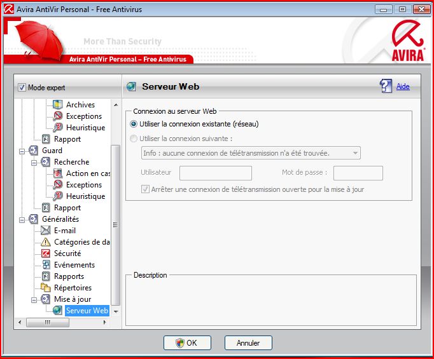Click the Mise à jour gear icon
Screen dimensions: 434x359
point(45,299)
